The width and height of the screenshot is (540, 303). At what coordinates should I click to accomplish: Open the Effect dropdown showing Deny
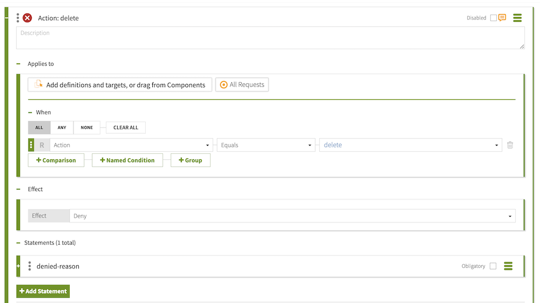click(292, 216)
